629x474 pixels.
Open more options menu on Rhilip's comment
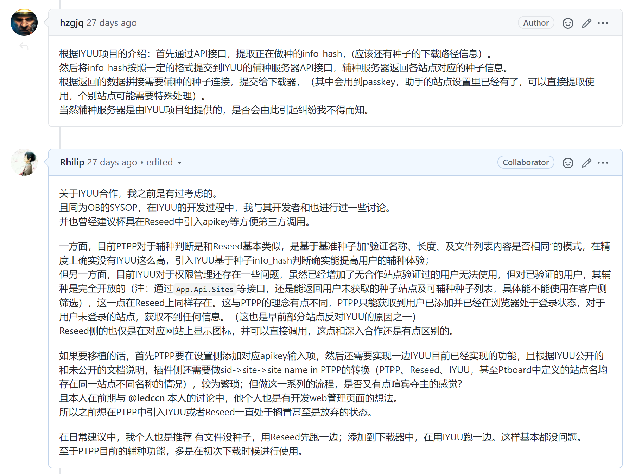coord(603,163)
